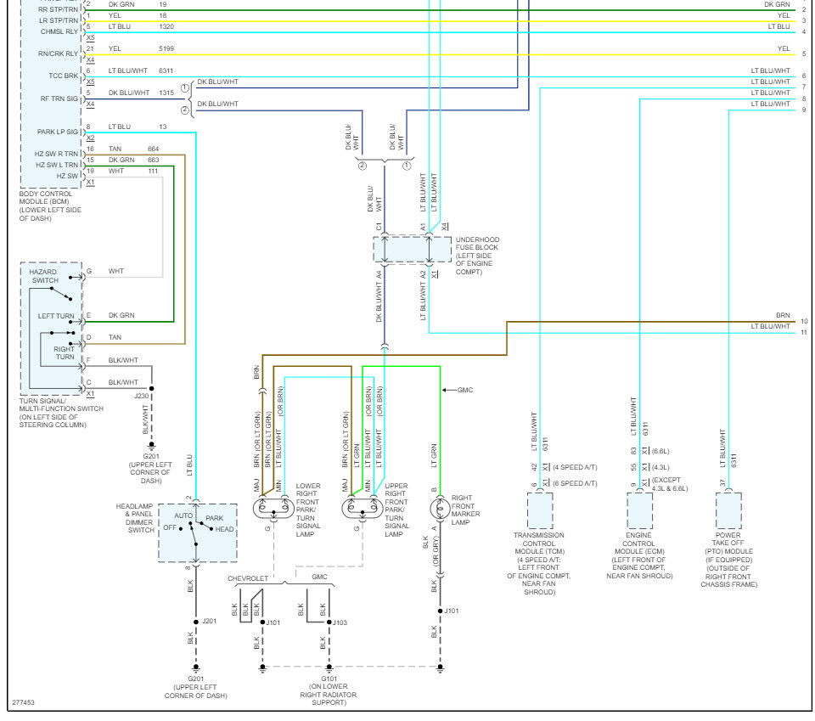Click the TCC BRK pin label

(64, 76)
